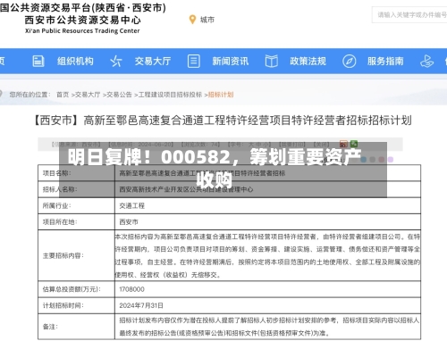Viewport: 447px width, 341px height.
Task: Click the 我要打印 print link
Action: click(x=291, y=145)
